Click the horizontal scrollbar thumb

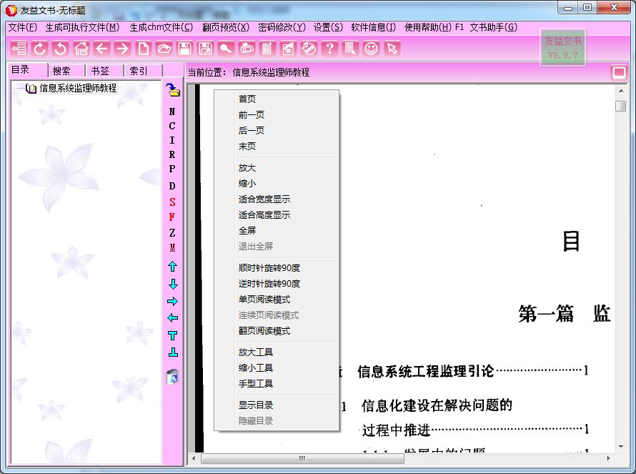tap(302, 458)
